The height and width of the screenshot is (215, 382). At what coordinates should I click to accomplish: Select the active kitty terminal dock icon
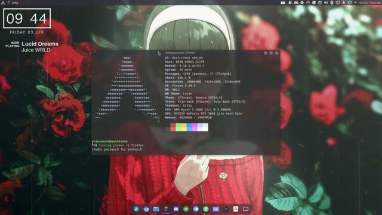166,209
